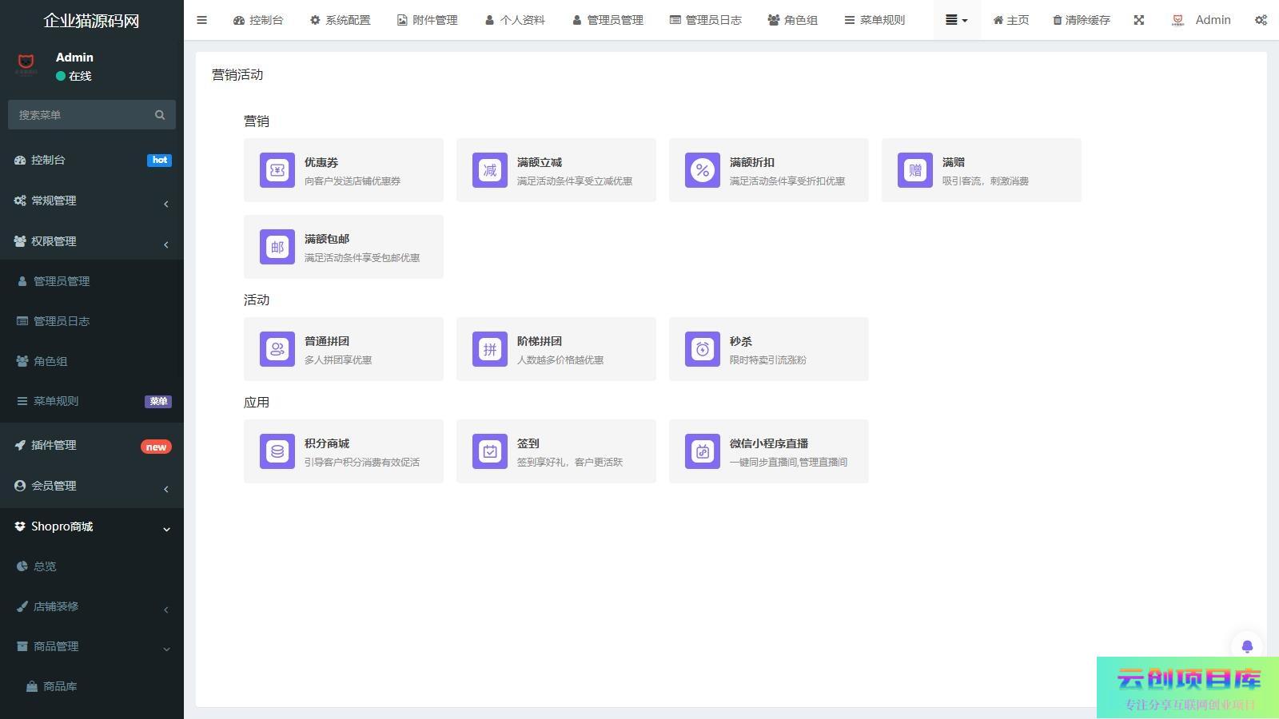Select the 满额折扣 percent icon
This screenshot has width=1279, height=719.
coord(703,170)
